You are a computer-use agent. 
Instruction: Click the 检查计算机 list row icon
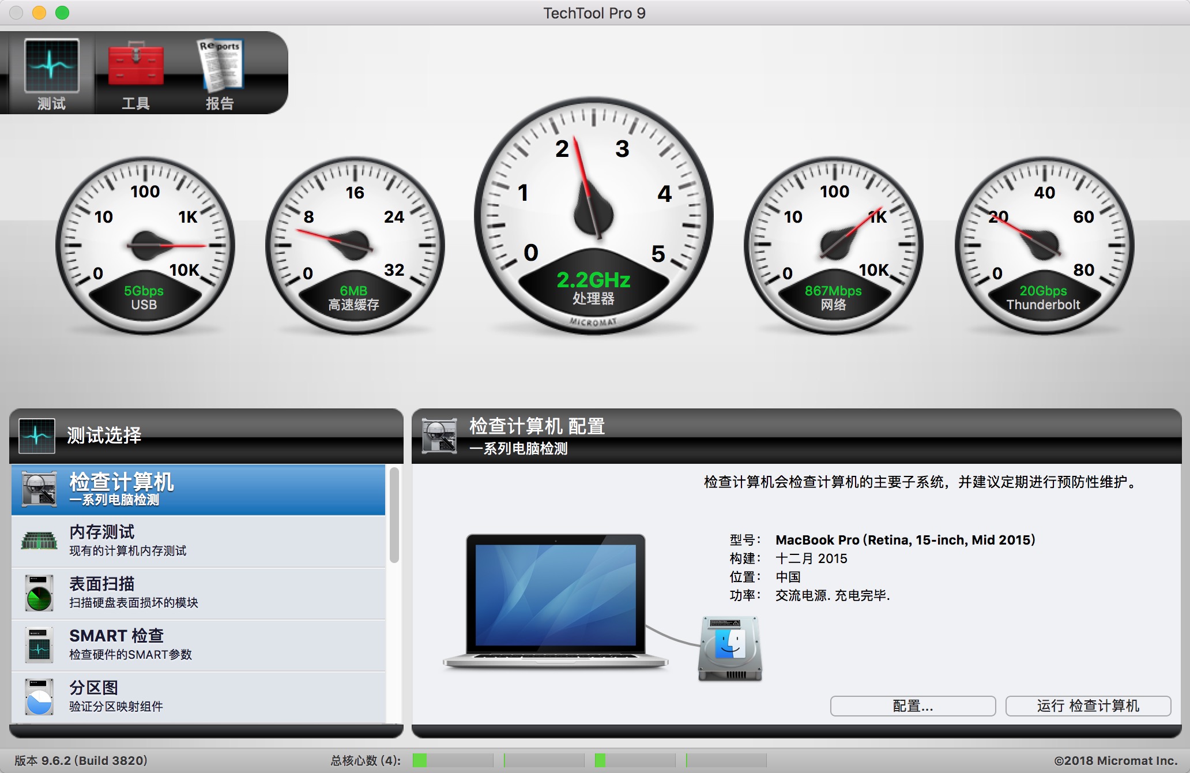pos(39,489)
